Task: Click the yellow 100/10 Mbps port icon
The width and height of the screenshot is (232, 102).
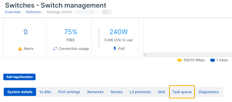Action: (x=179, y=60)
